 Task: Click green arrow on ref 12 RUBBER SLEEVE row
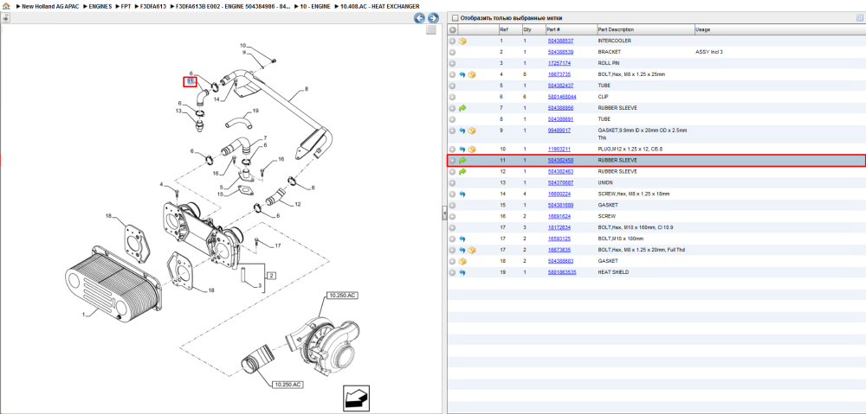[462, 171]
